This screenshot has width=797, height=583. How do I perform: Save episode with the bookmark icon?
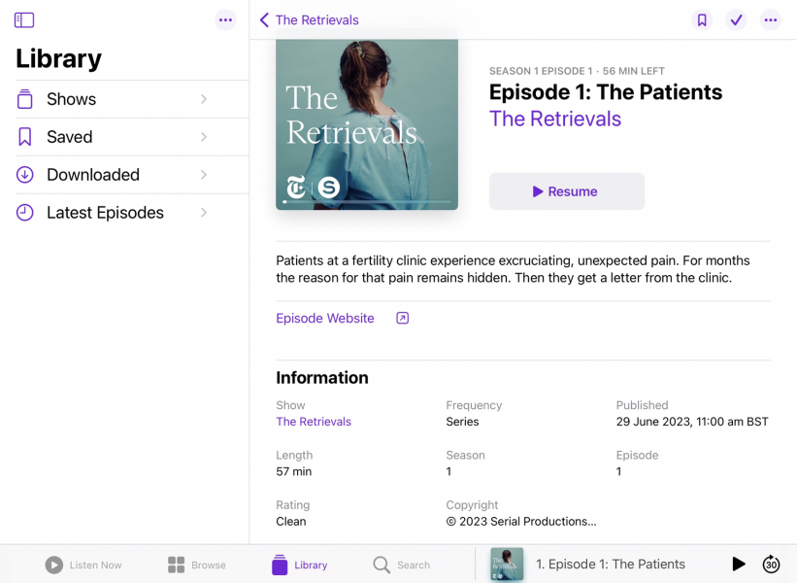[x=702, y=20]
